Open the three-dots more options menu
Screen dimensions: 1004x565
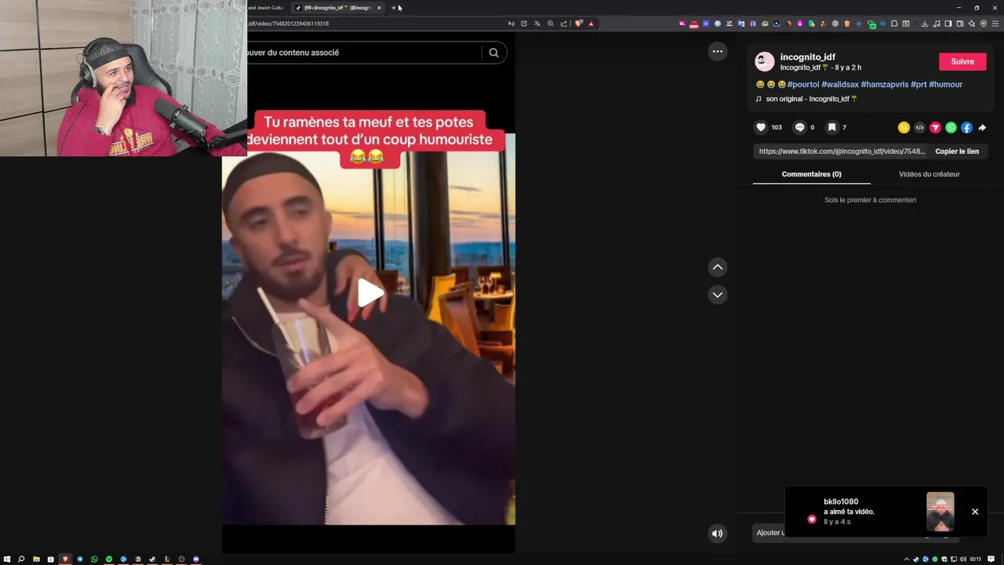pyautogui.click(x=717, y=52)
